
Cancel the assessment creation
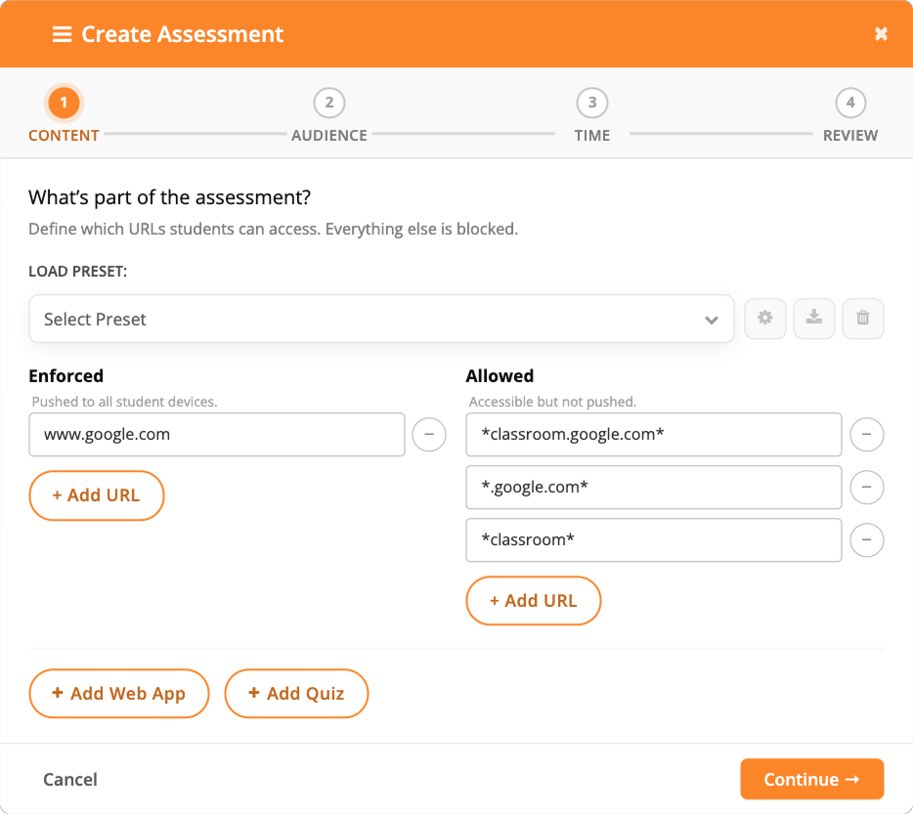[70, 779]
